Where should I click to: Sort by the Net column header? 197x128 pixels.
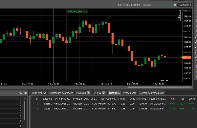point(172,99)
